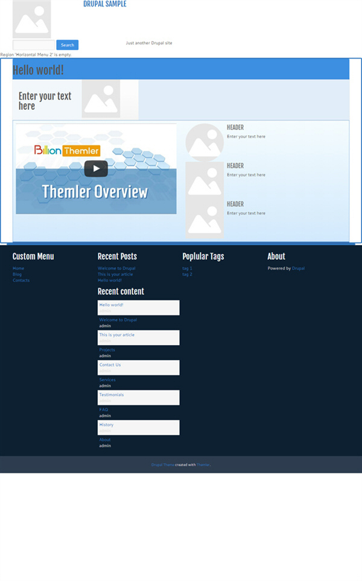Open the DRUPAL SAMPLE site title link
Screen dimensions: 362x581
point(105,4)
